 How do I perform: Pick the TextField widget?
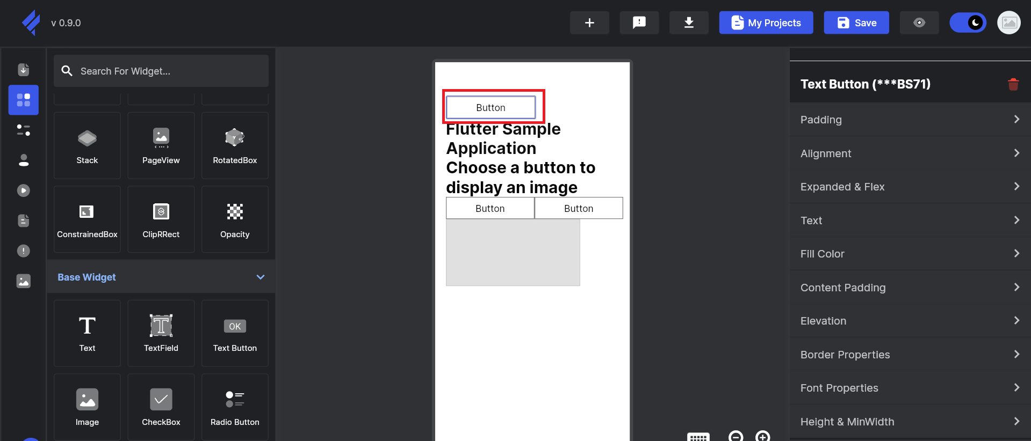161,333
